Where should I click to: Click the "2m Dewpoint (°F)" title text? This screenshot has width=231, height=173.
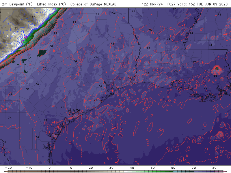(17, 4)
